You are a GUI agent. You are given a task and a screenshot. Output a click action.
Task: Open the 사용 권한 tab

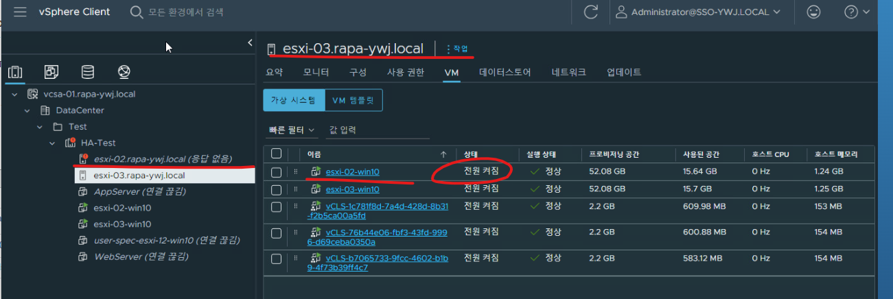click(405, 72)
